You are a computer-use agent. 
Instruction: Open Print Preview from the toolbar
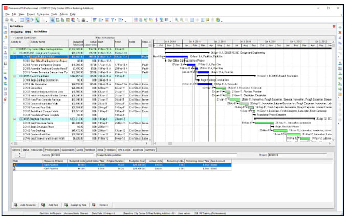(12, 20)
